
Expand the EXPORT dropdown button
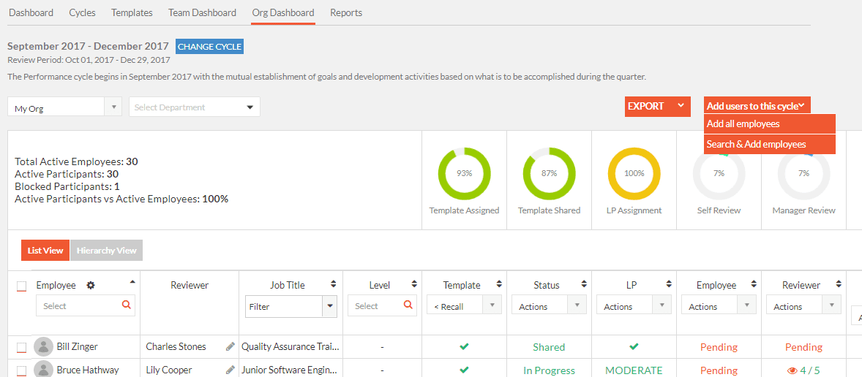(658, 107)
